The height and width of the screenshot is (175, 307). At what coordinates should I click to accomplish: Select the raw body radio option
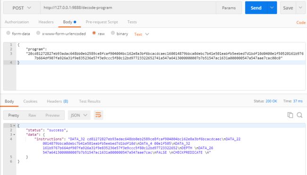[94, 33]
